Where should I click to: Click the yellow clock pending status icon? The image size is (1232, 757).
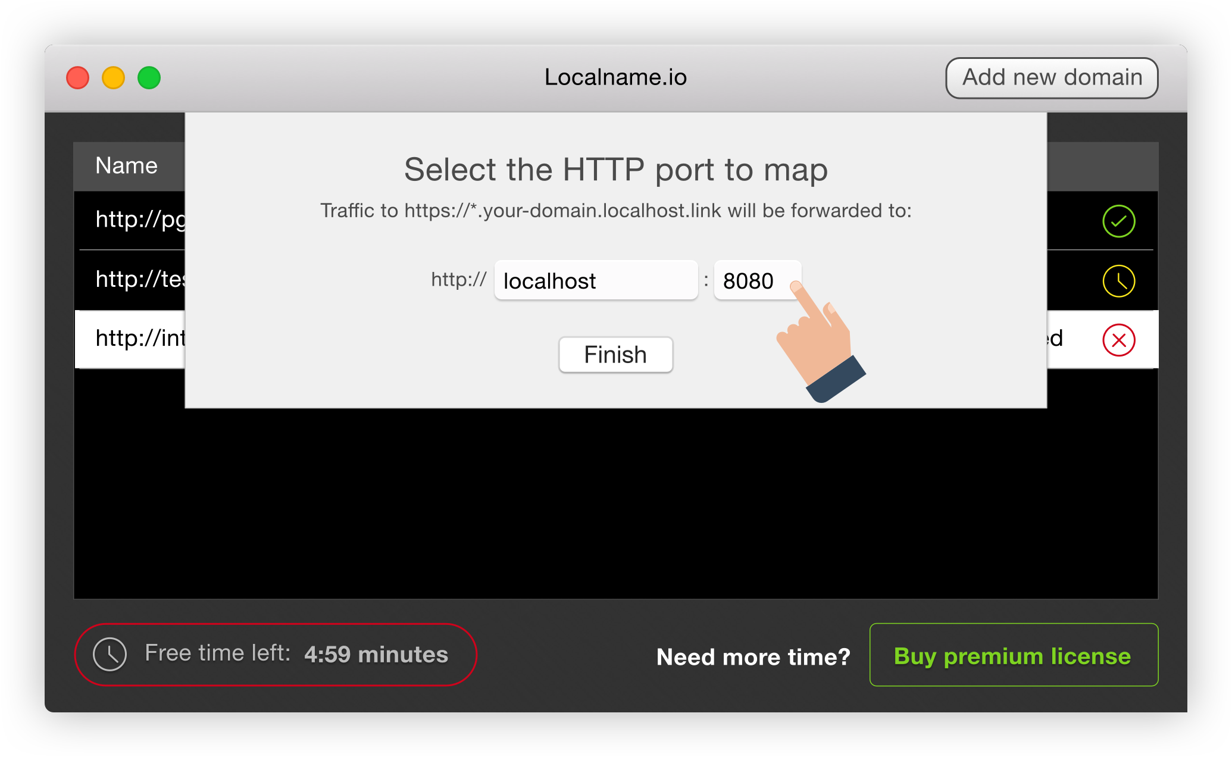tap(1118, 281)
